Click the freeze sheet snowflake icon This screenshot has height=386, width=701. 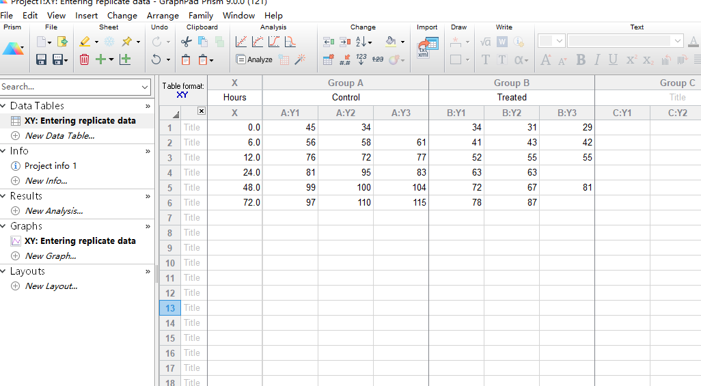(109, 42)
